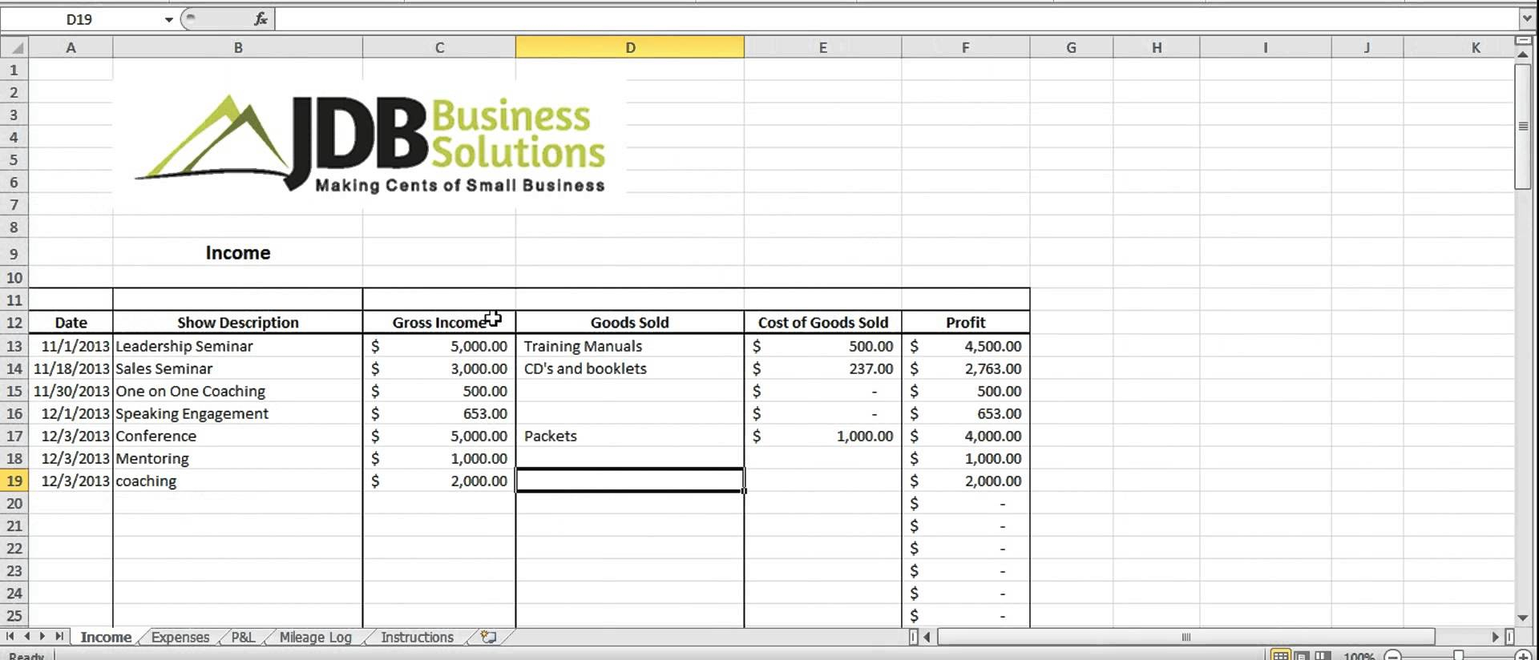The width and height of the screenshot is (1539, 660).
Task: Click the 'Goods Sold' header cell
Action: coord(630,323)
